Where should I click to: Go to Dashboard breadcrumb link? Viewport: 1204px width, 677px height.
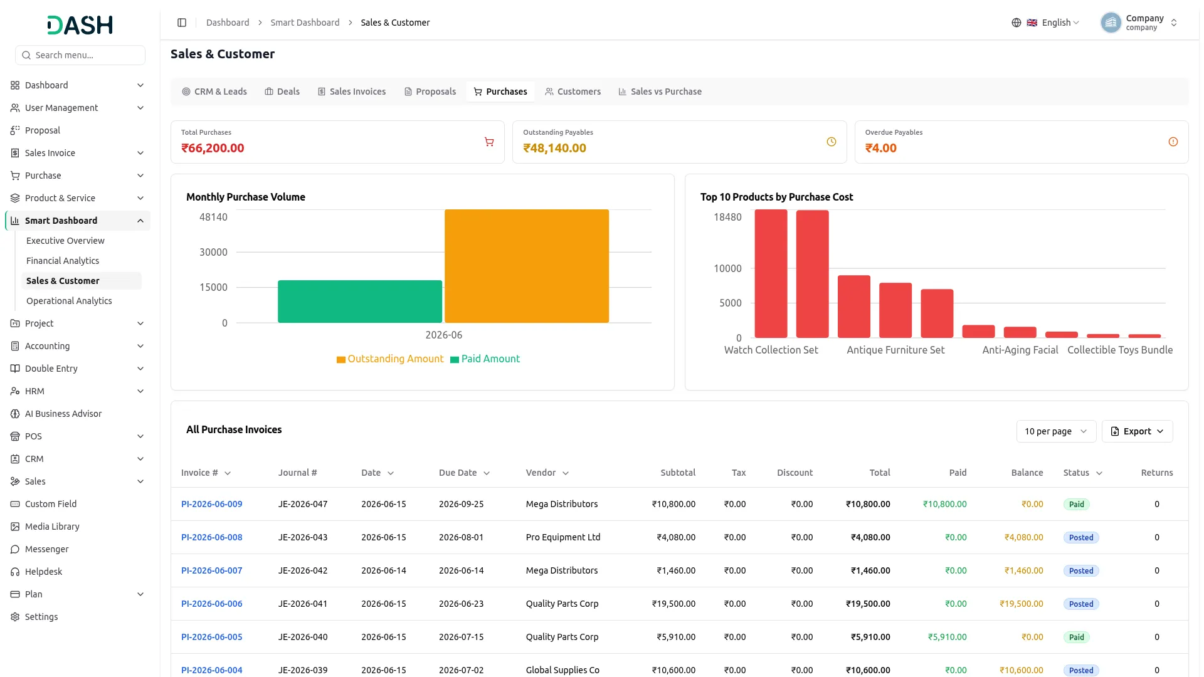tap(228, 23)
